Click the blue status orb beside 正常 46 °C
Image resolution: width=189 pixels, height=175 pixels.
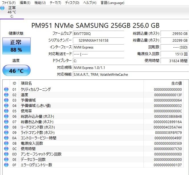pyautogui.click(x=2, y=8)
